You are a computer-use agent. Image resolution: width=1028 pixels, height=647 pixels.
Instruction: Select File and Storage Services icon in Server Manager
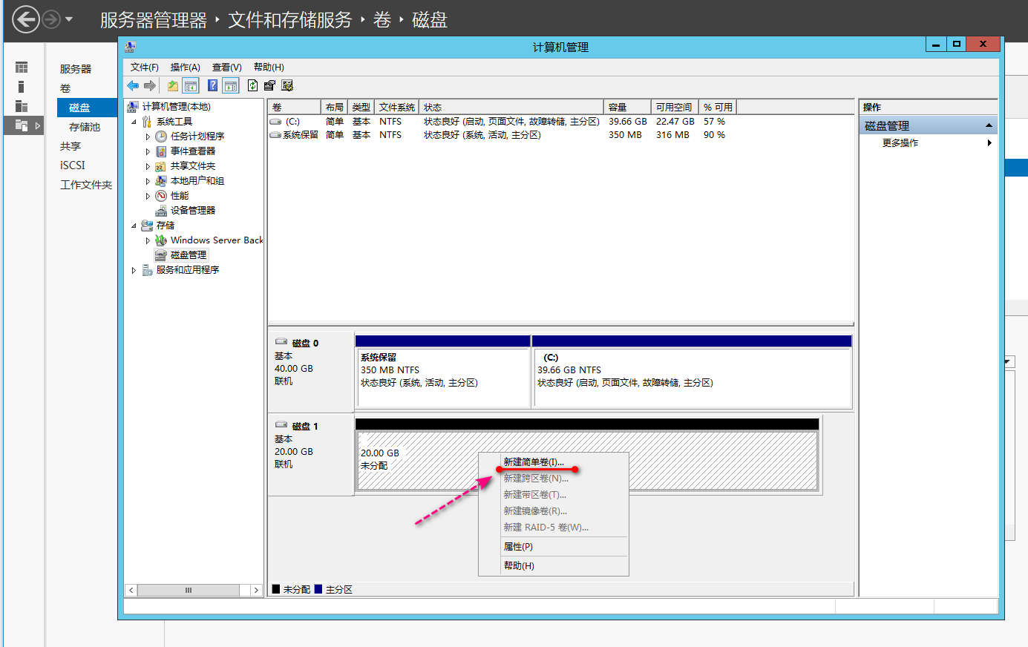tap(22, 125)
